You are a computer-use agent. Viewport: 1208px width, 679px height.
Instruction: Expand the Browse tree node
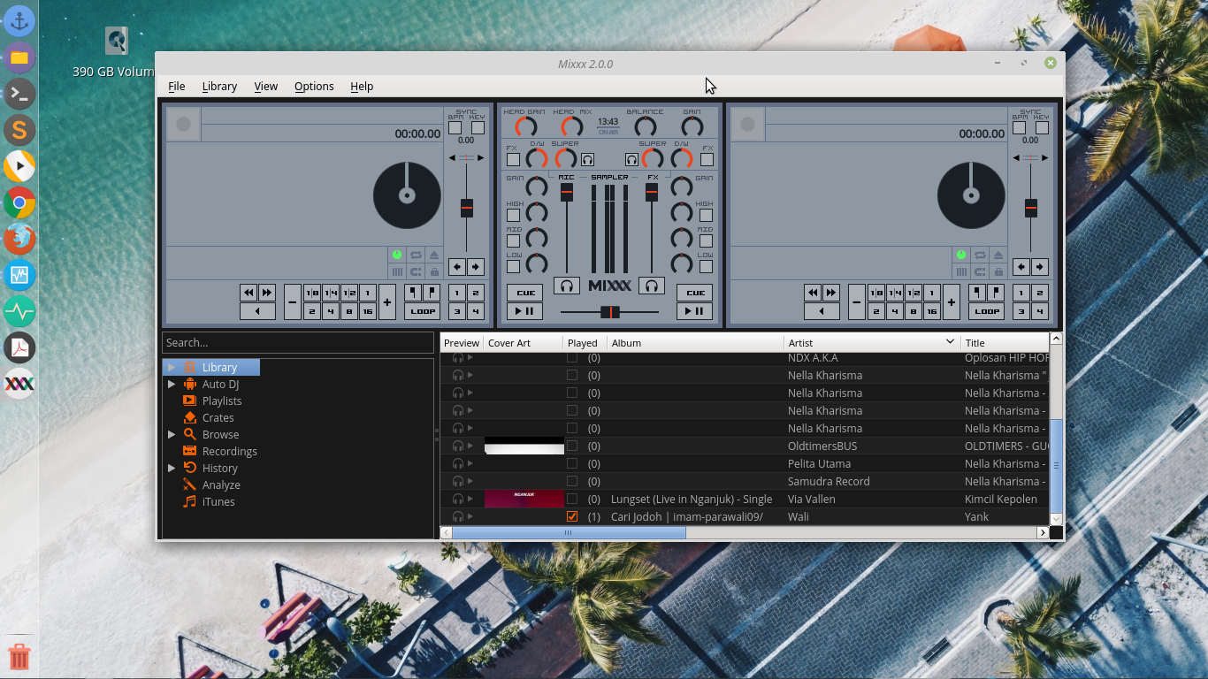coord(172,434)
